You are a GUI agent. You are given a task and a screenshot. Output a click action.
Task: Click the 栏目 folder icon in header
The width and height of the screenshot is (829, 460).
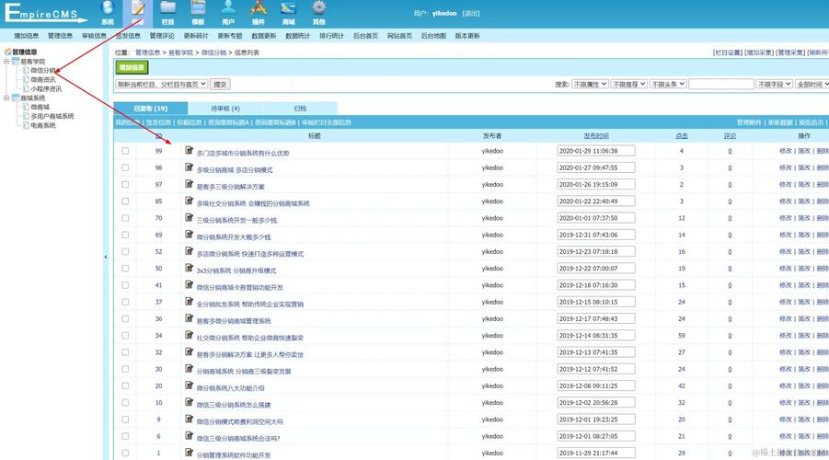167,8
